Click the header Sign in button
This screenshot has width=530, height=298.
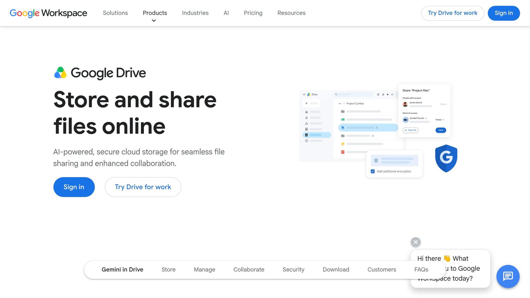pos(504,13)
